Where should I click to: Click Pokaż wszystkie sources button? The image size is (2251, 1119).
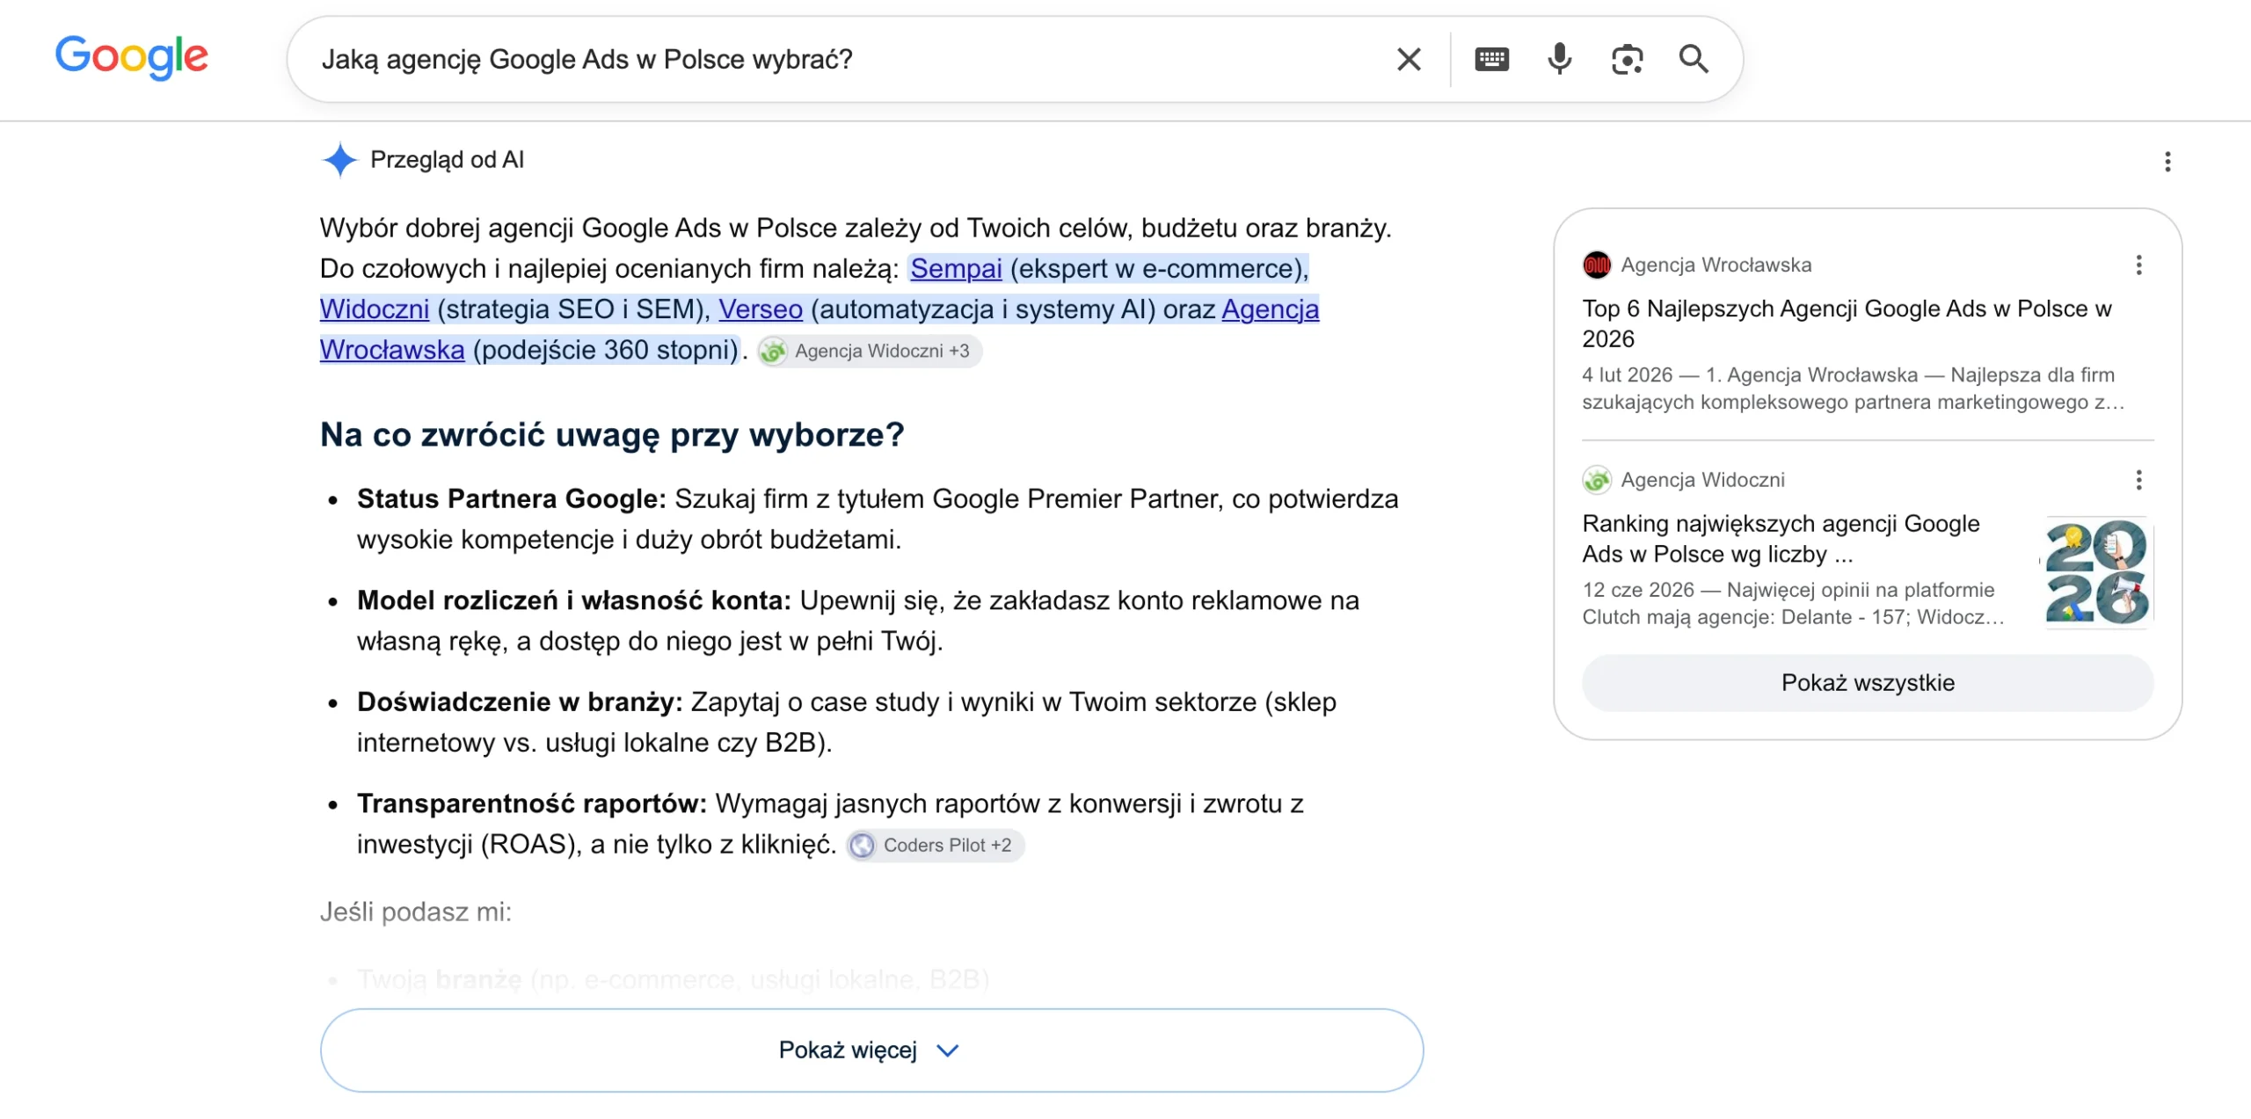1868,683
